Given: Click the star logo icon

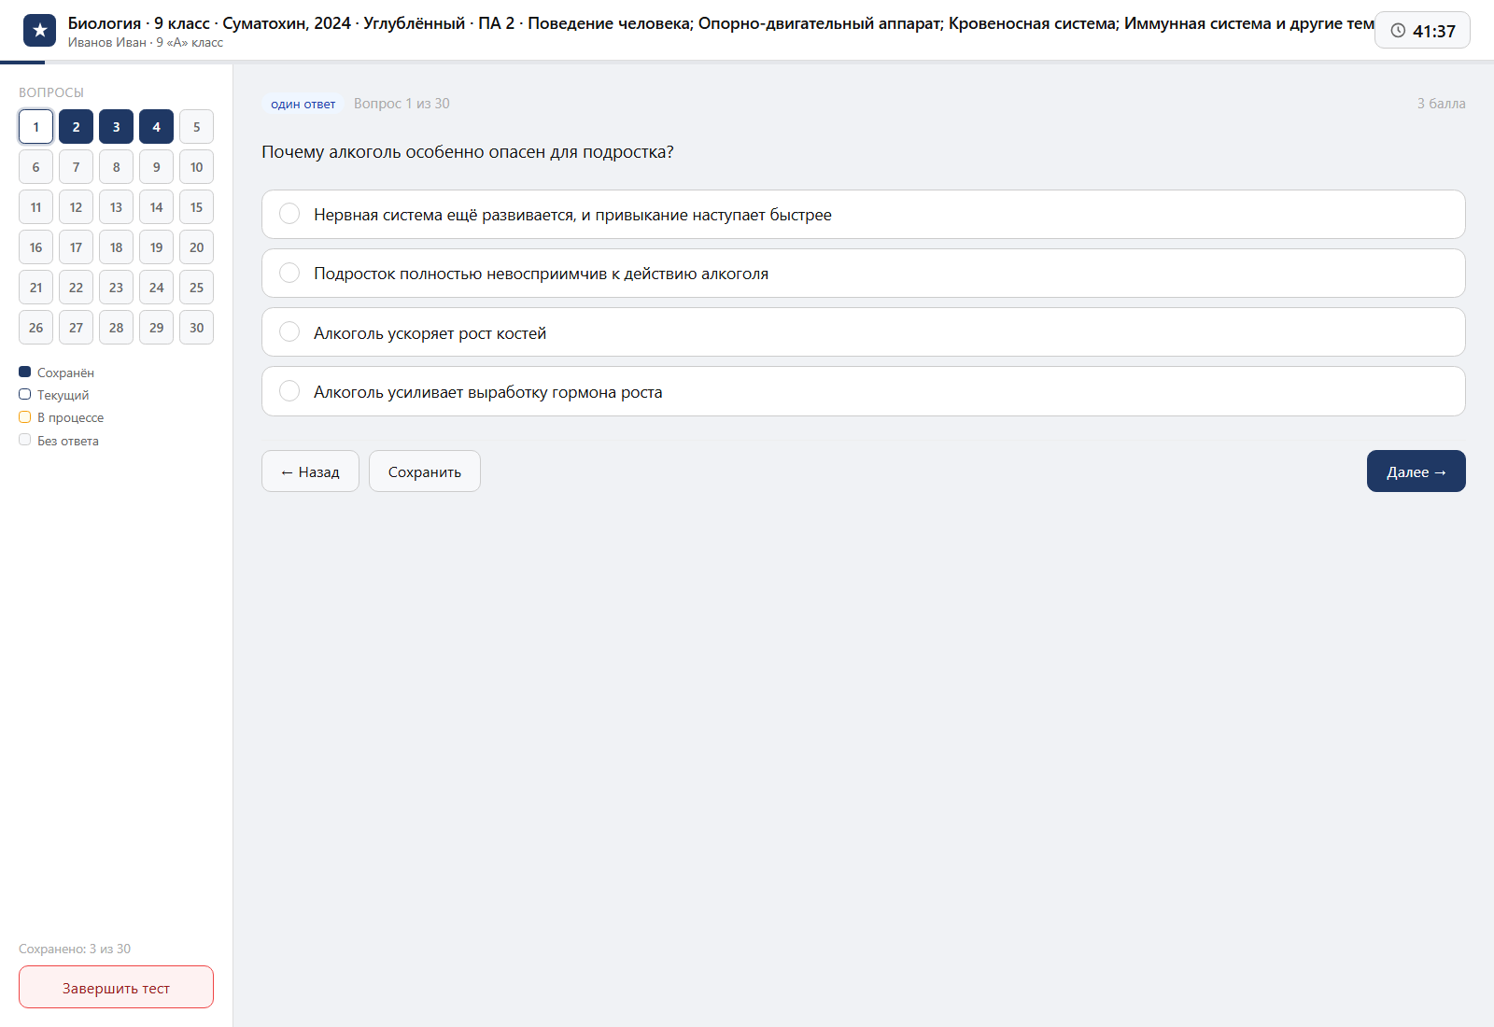Looking at the screenshot, I should pos(39,30).
